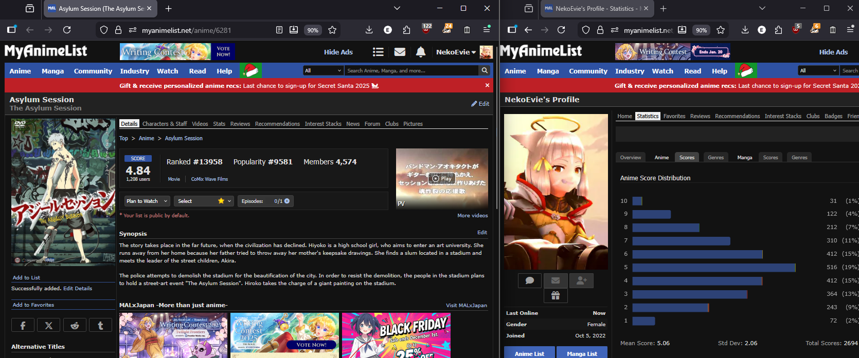
Task: Open downloads in the left browser toolbar
Action: tap(369, 30)
